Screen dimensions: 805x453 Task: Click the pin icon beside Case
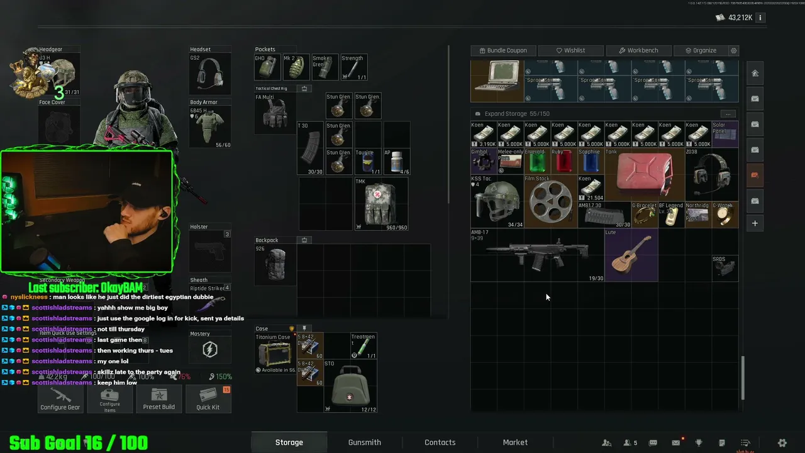(x=304, y=328)
